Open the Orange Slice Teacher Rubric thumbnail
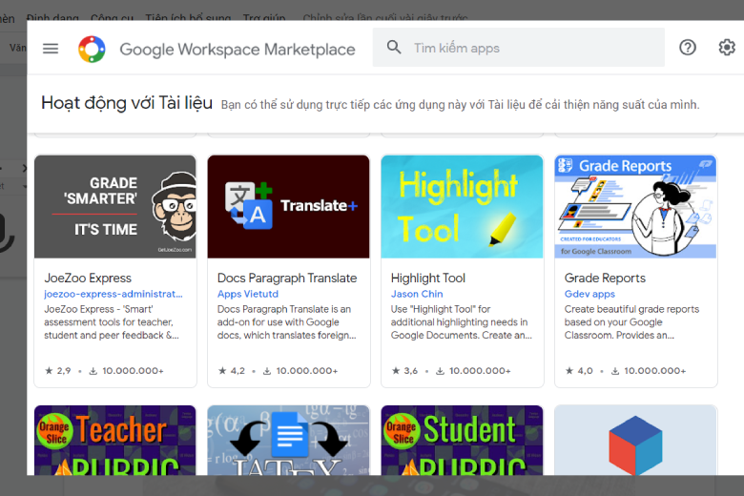744x496 pixels. click(x=115, y=441)
